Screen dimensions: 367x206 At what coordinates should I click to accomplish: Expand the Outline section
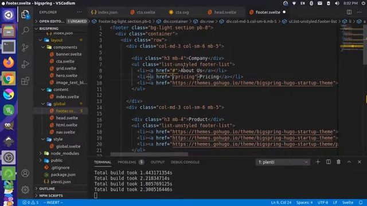pos(61,188)
